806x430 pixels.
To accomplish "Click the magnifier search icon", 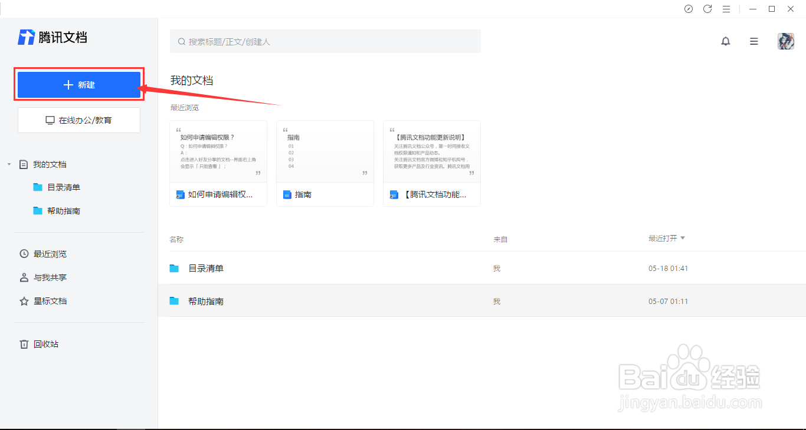I will 182,42.
